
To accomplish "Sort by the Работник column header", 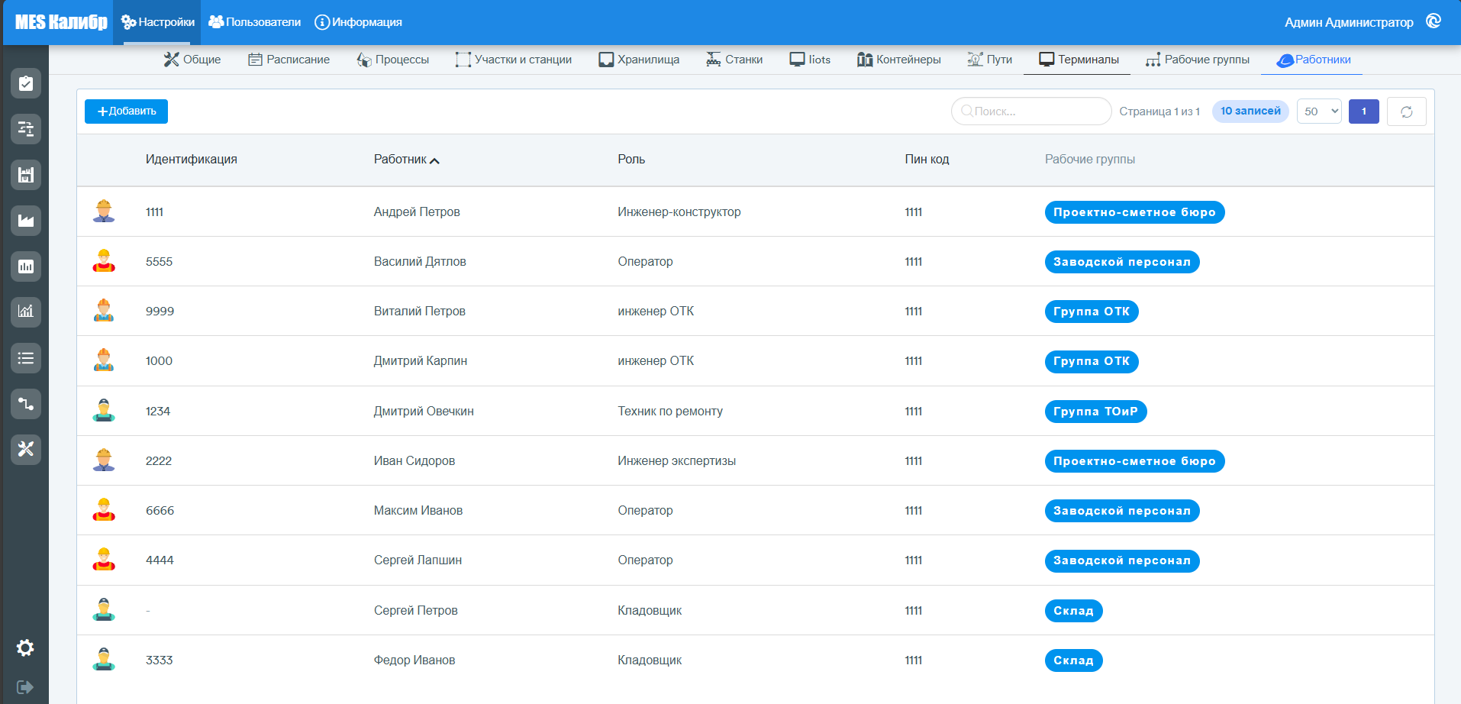I will (406, 160).
